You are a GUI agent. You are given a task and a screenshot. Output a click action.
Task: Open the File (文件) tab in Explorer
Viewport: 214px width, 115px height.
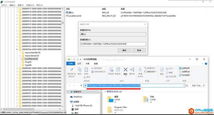click(x=70, y=64)
